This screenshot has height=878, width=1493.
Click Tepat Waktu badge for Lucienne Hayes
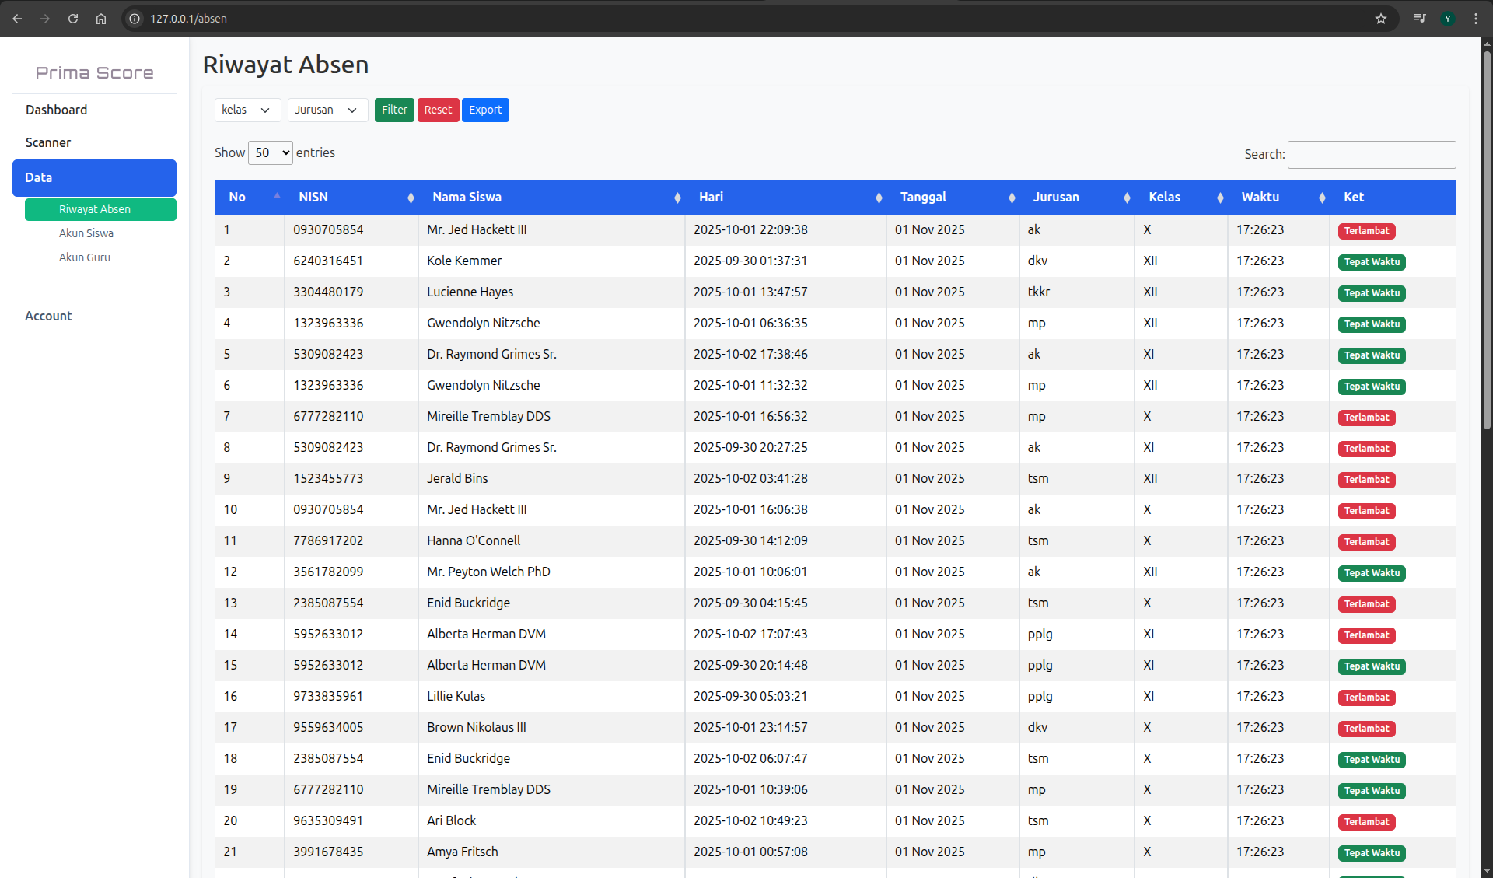tap(1372, 293)
